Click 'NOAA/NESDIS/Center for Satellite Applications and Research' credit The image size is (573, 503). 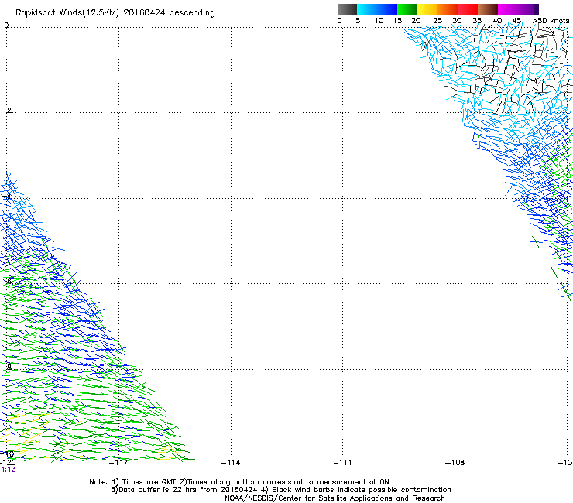pyautogui.click(x=335, y=498)
